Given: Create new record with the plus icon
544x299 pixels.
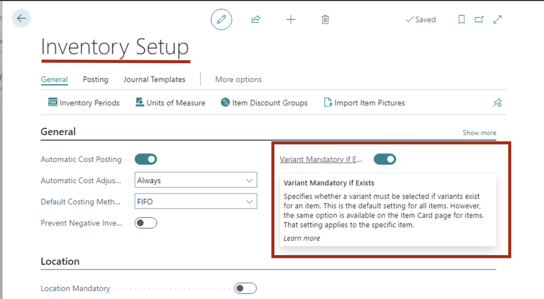Looking at the screenshot, I should (290, 19).
